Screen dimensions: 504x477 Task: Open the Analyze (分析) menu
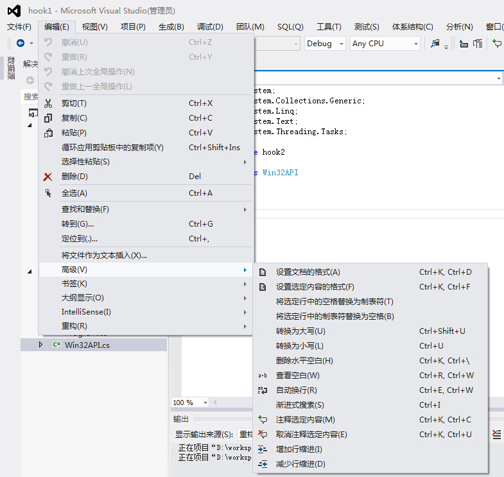[x=460, y=27]
